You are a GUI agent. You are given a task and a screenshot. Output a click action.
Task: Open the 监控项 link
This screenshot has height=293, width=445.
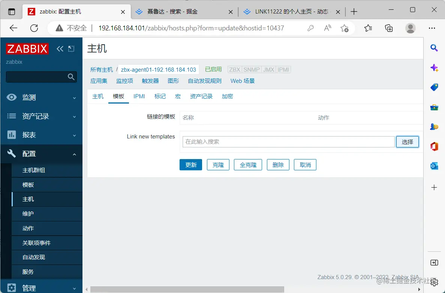pos(124,81)
